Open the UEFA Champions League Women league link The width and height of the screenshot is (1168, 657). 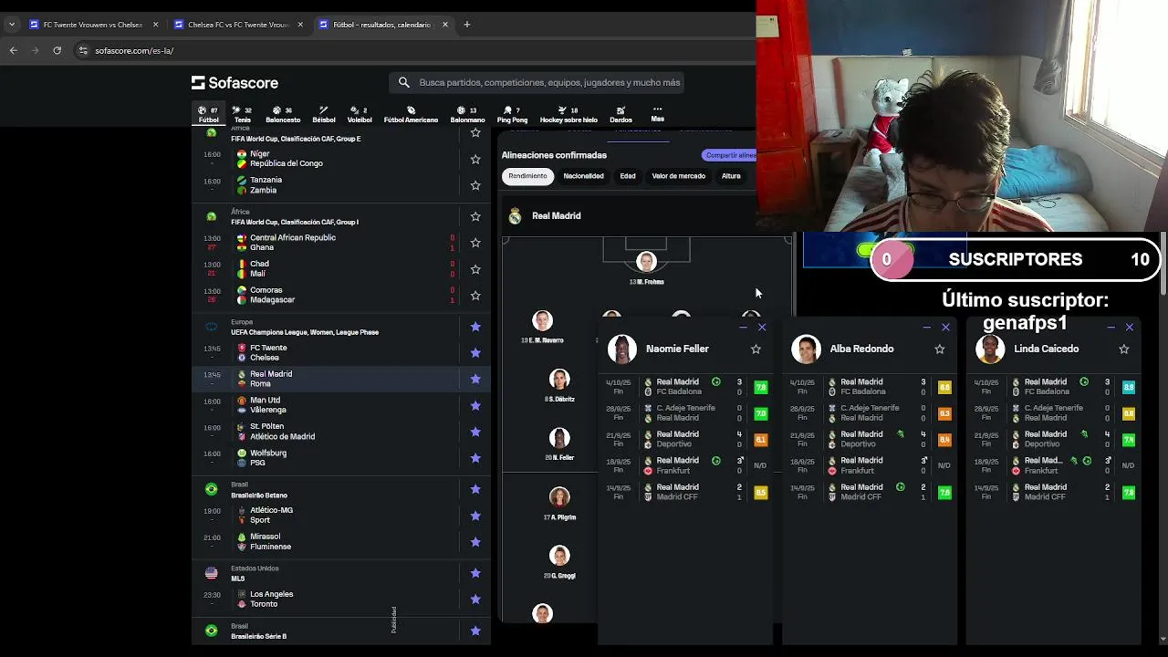[x=305, y=332]
